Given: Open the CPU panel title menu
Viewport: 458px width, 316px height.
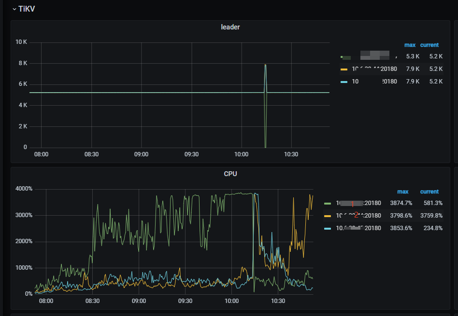Looking at the screenshot, I should tap(230, 174).
